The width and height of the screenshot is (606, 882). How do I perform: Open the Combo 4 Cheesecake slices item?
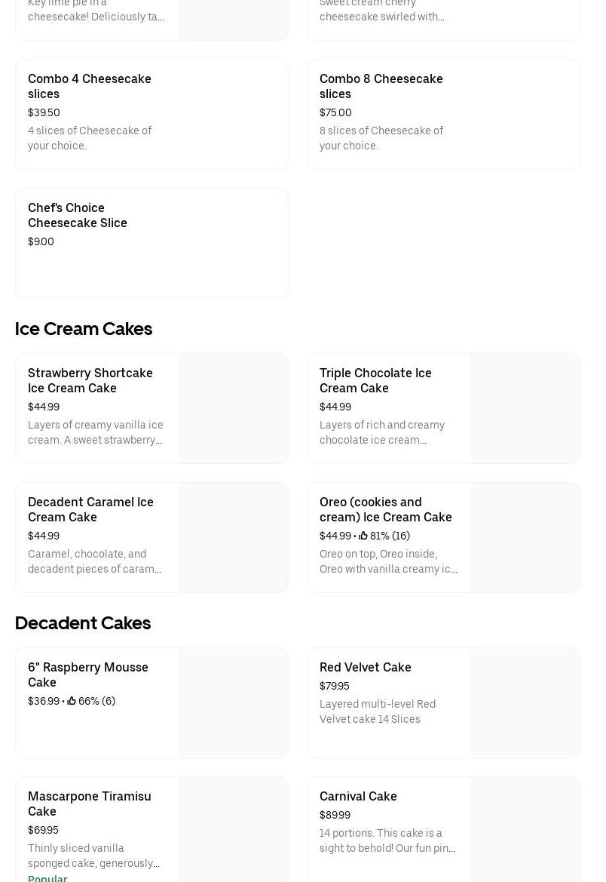click(x=90, y=86)
